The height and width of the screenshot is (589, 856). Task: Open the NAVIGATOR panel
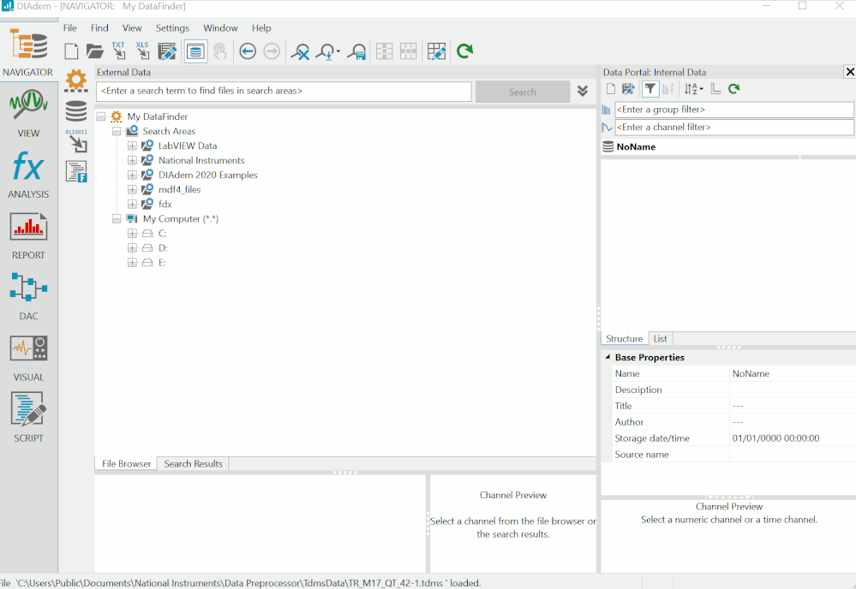[28, 52]
